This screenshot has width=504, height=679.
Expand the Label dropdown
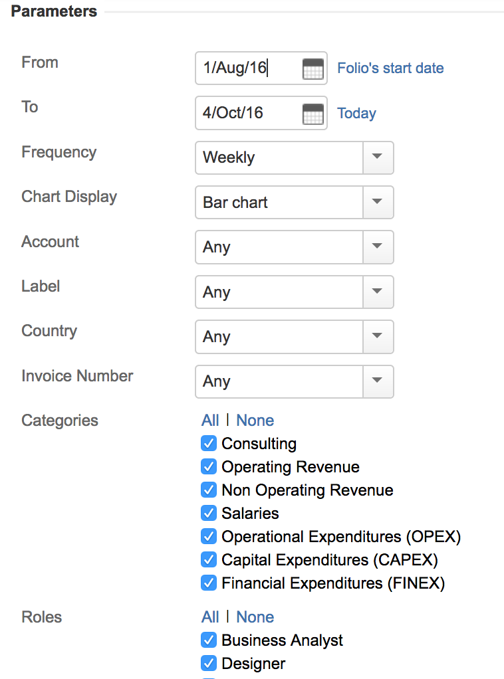378,292
